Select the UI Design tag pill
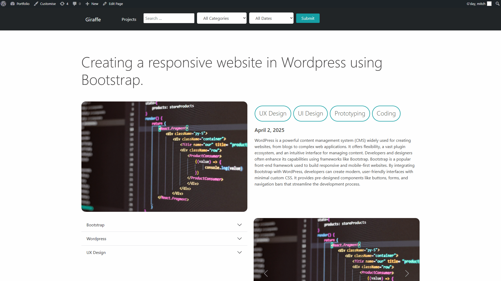 coord(311,113)
